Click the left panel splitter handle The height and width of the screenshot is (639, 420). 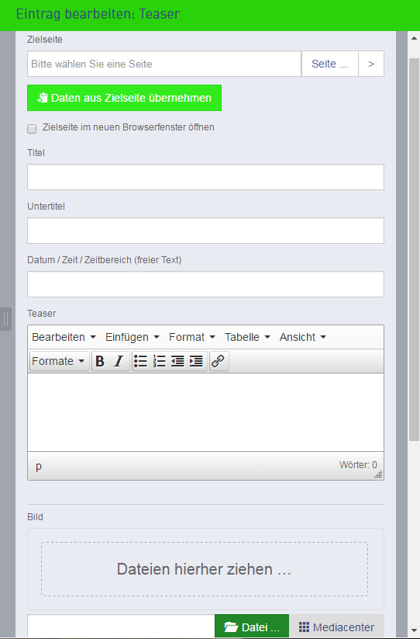click(x=5, y=318)
